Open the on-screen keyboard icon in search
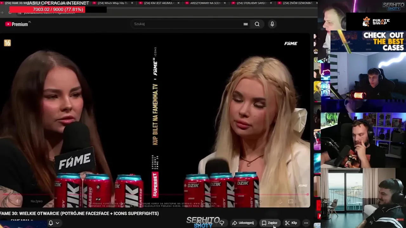The width and height of the screenshot is (406, 228). (x=246, y=24)
